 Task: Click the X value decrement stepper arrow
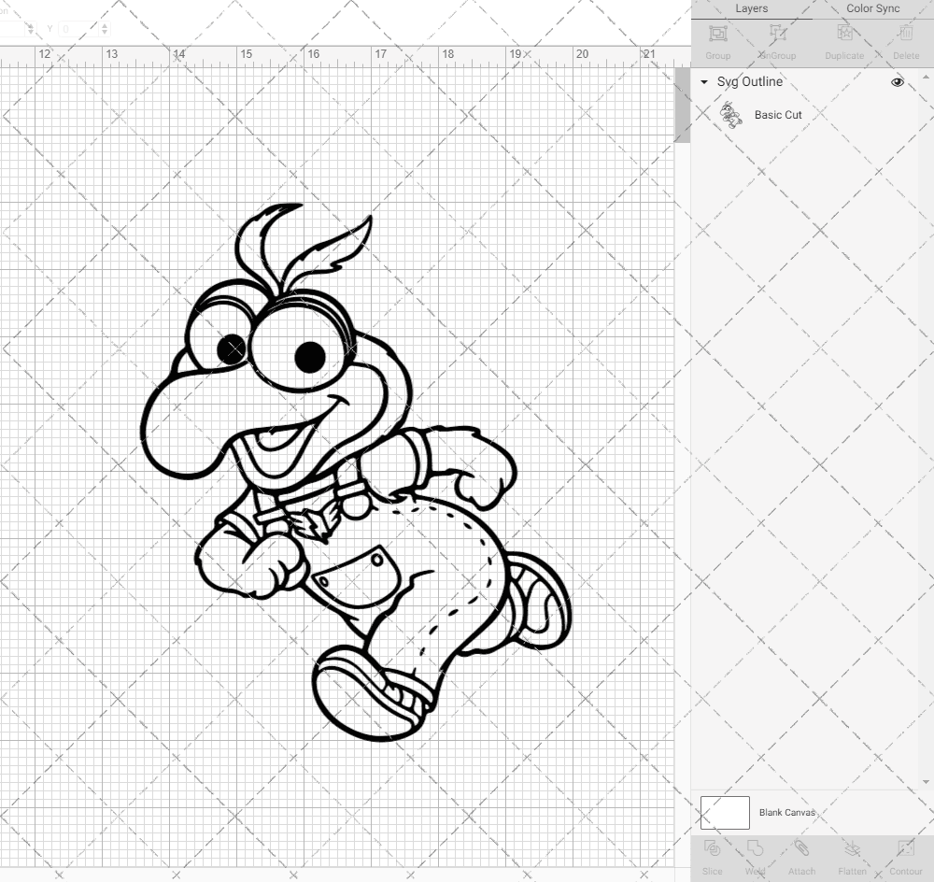[31, 31]
